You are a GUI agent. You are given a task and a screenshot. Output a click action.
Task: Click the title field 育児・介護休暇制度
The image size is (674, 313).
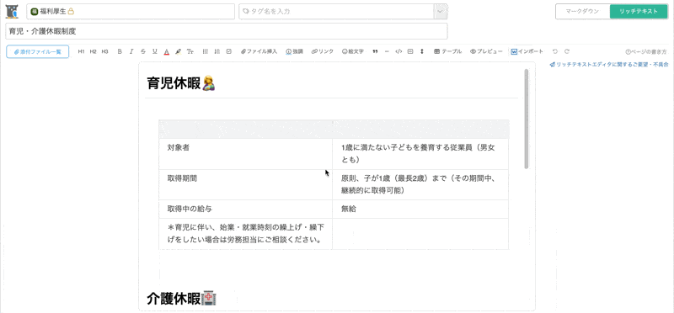pyautogui.click(x=227, y=31)
